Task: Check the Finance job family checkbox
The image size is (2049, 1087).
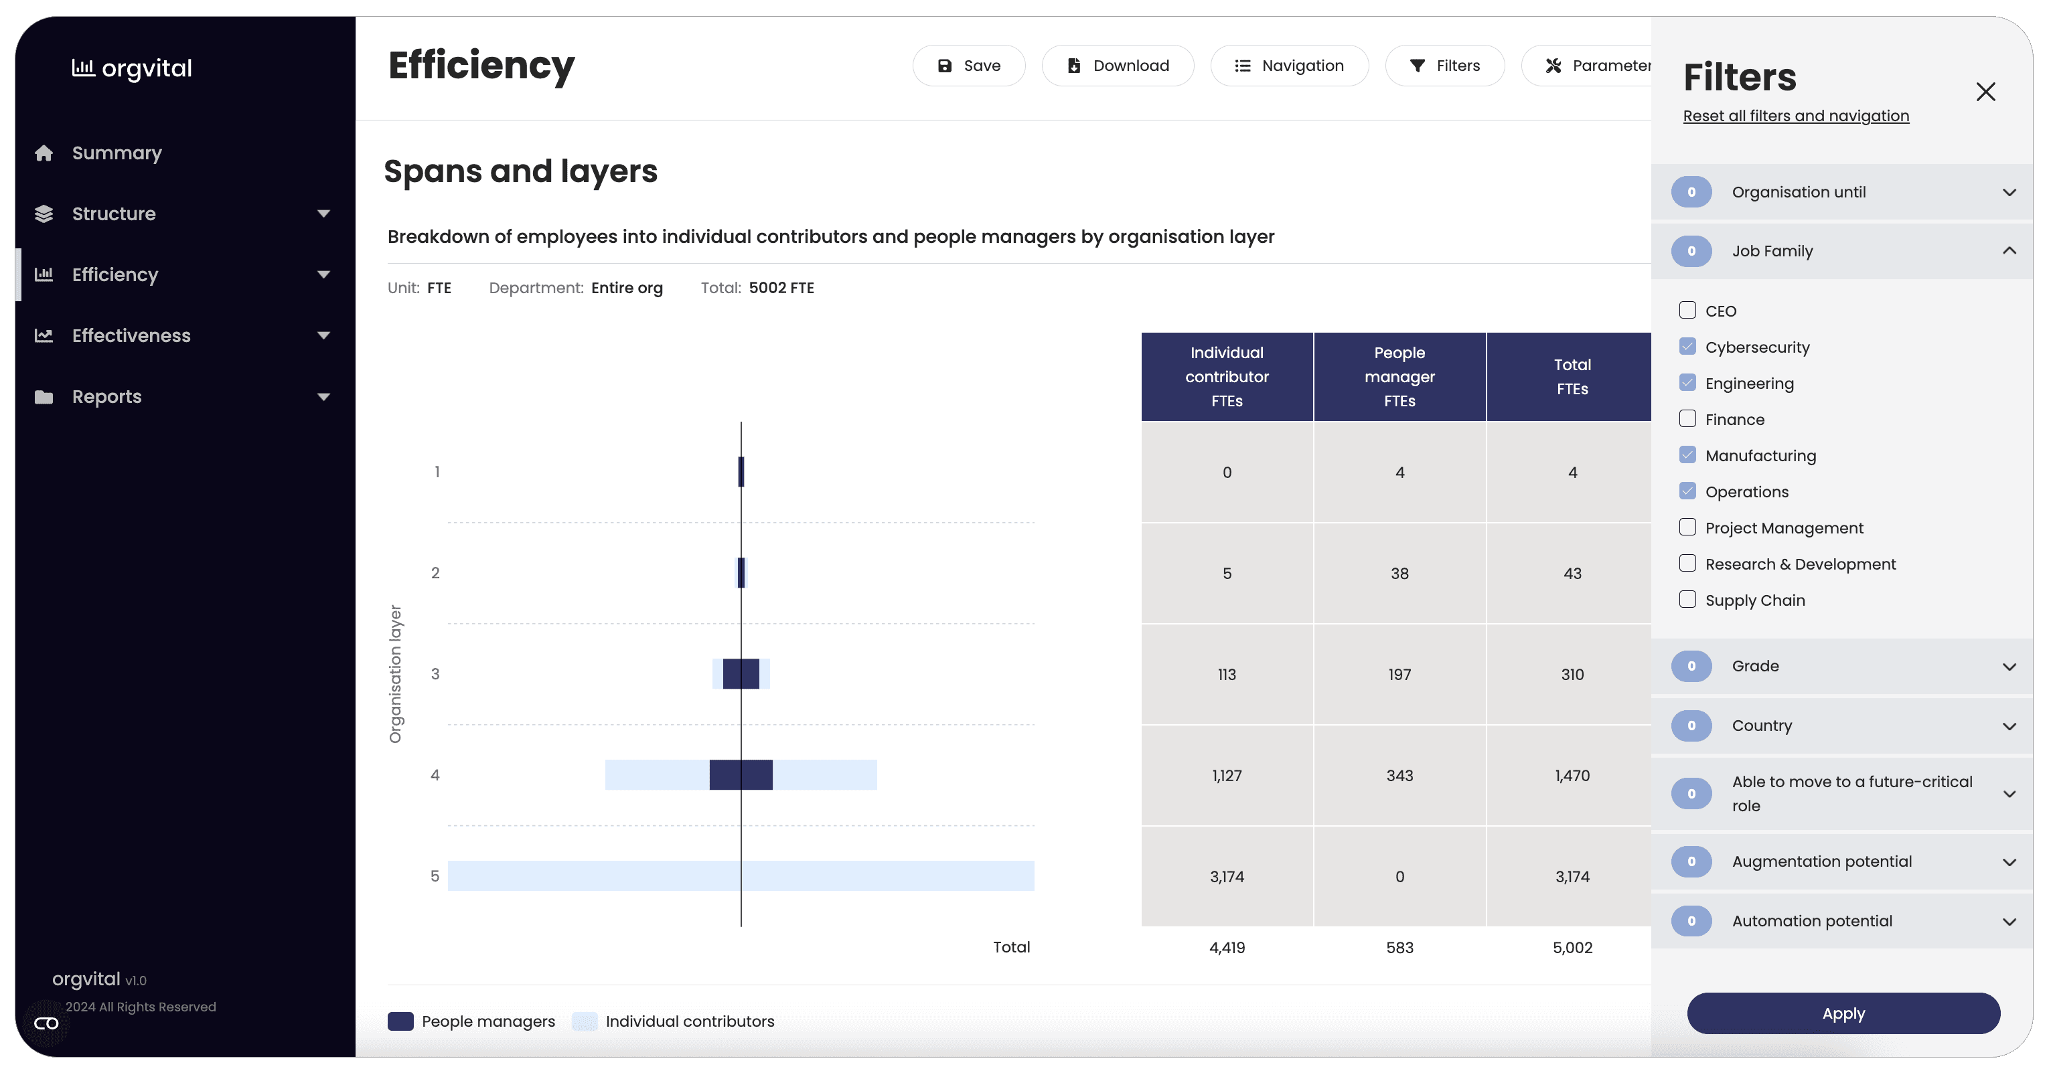Action: tap(1687, 419)
